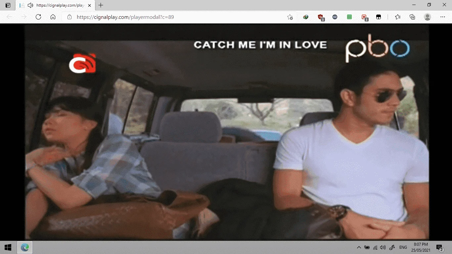Open the system volume control

point(383,247)
